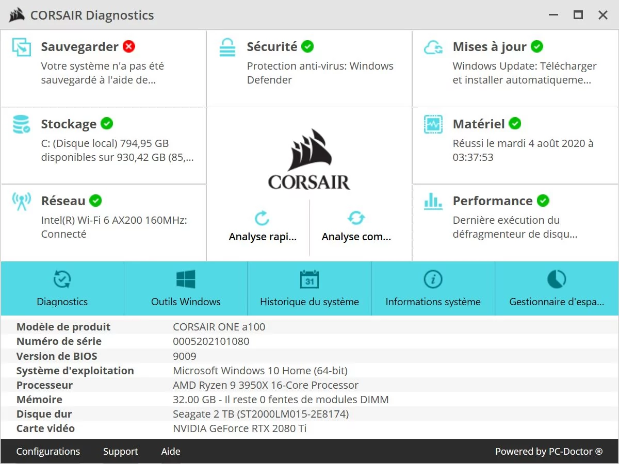Click the red error badge beside Sauvegarder
Image resolution: width=619 pixels, height=464 pixels.
(129, 46)
